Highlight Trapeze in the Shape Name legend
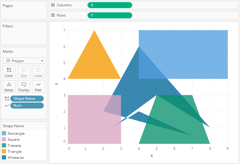This screenshot has height=164, width=240. pyautogui.click(x=14, y=146)
